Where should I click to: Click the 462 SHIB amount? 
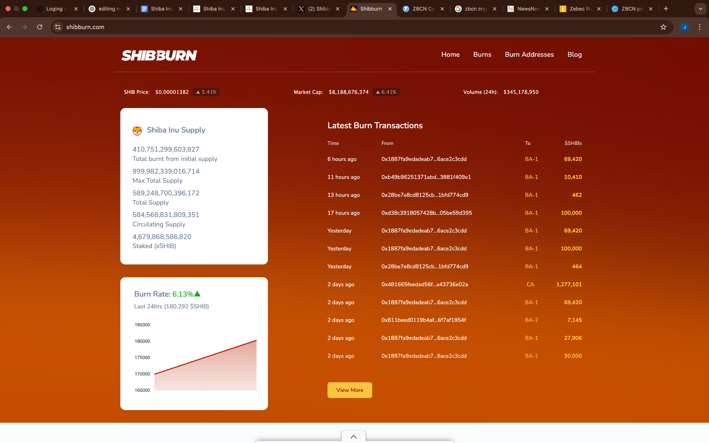pos(577,195)
